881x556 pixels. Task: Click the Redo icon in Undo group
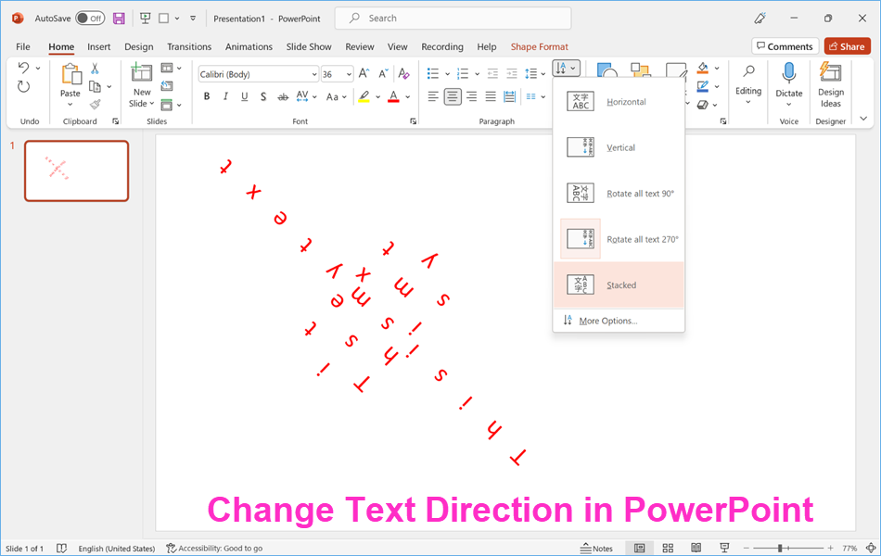click(24, 86)
